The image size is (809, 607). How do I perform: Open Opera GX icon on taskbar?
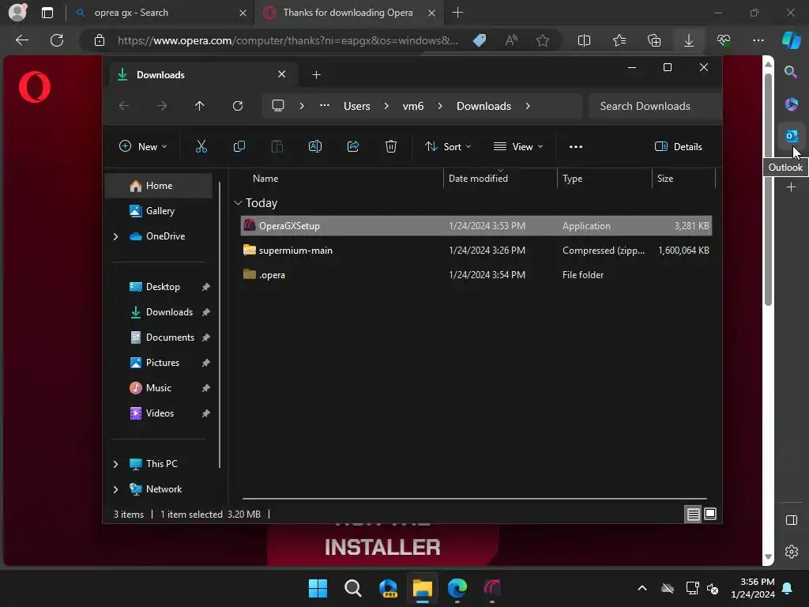coord(491,588)
